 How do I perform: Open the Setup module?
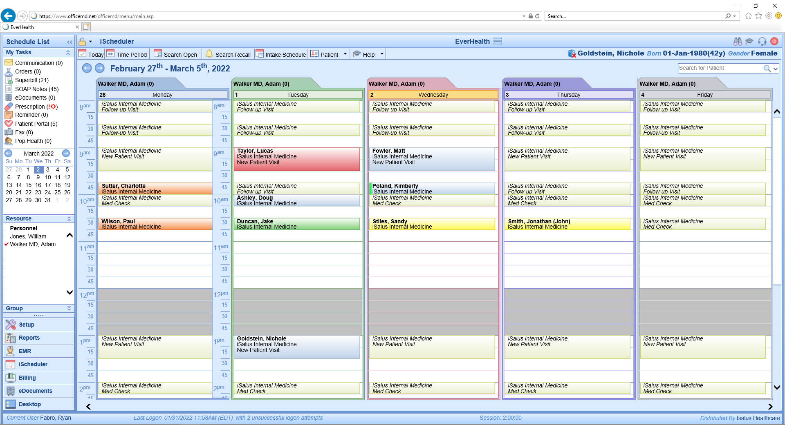[39, 325]
